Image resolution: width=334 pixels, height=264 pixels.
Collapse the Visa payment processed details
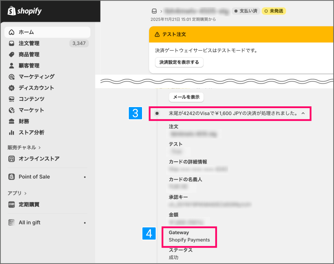point(303,113)
